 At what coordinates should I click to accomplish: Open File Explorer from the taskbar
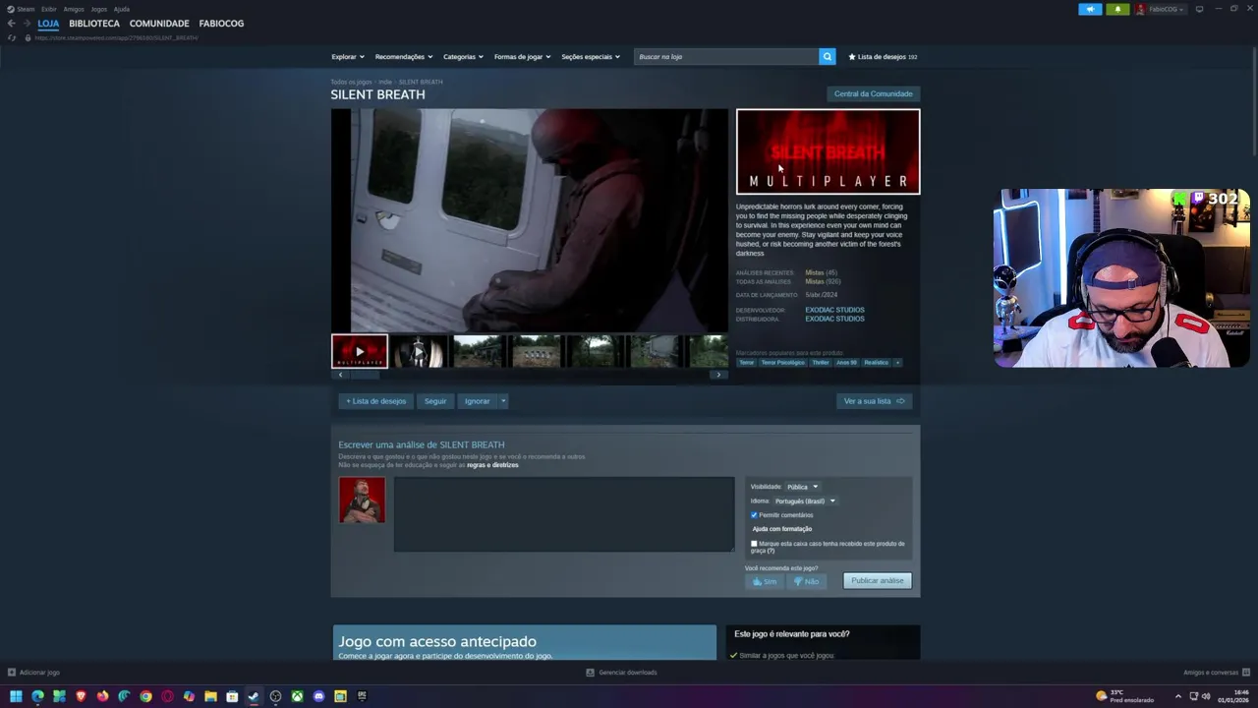(x=210, y=696)
